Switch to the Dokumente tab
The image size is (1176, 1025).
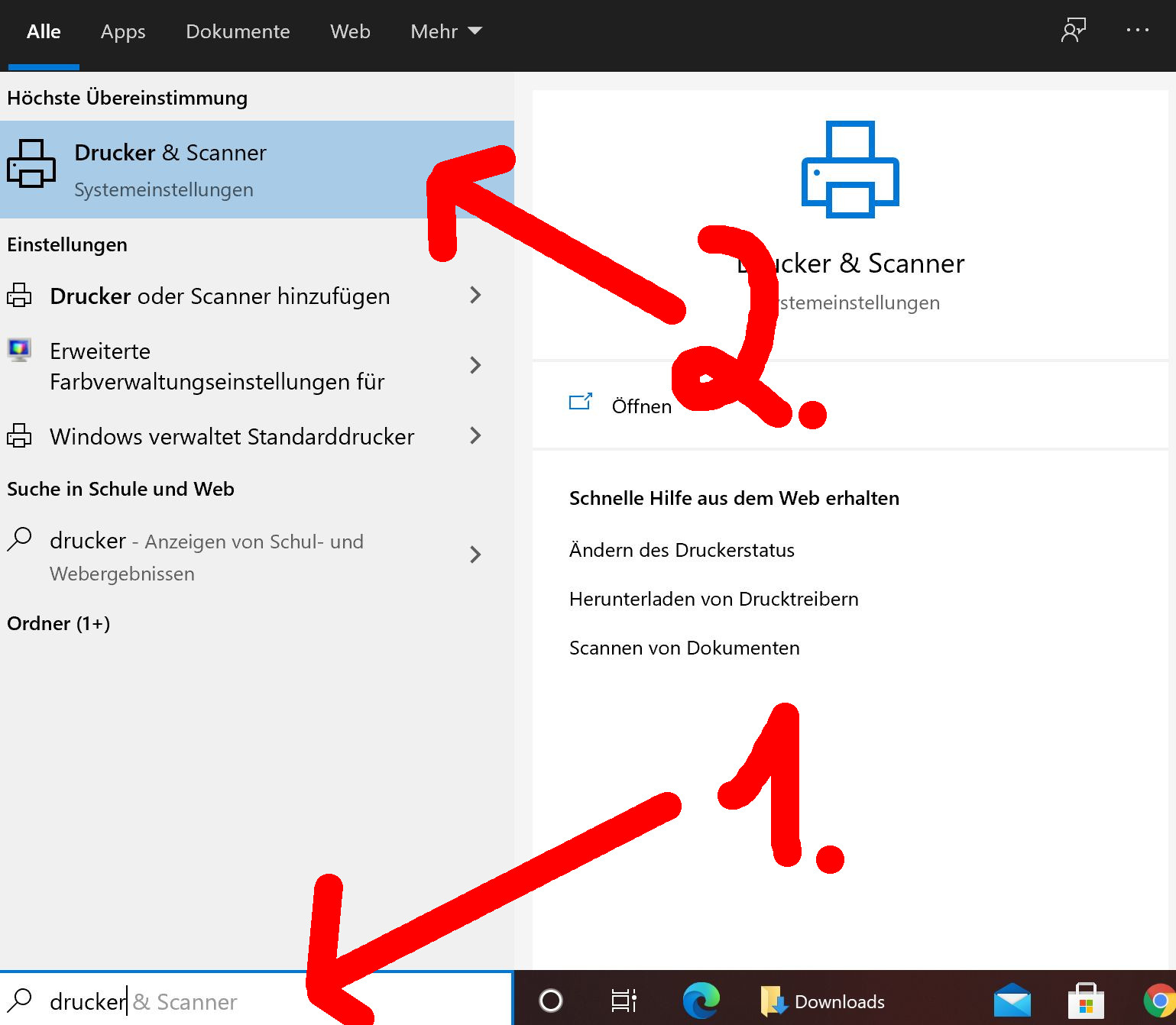click(x=238, y=31)
